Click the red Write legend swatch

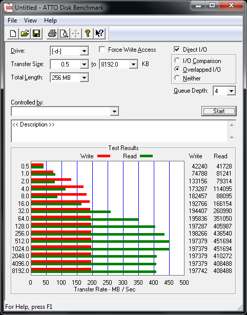click(104, 156)
